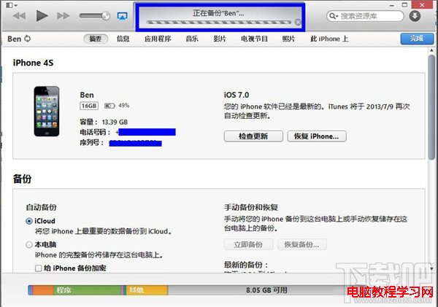Screen dimensions: 438x307
Task: Open the AirPlay output icon
Action: click(x=122, y=16)
